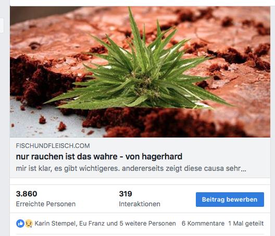Image resolution: width=275 pixels, height=236 pixels.
Task: Click the grey partial element at left edge
Action: coord(2,26)
